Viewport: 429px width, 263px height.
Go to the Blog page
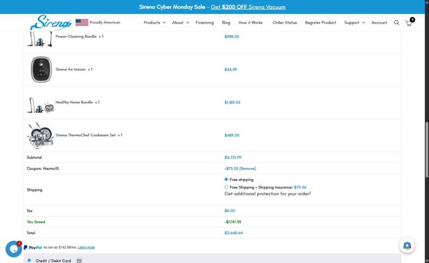226,22
